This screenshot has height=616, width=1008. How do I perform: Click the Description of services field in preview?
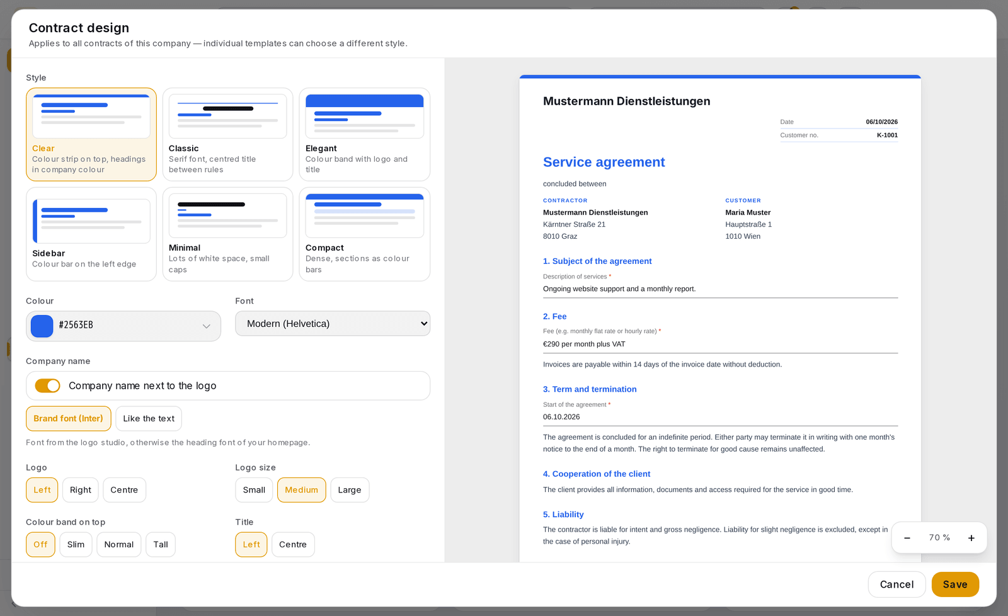[x=720, y=289]
